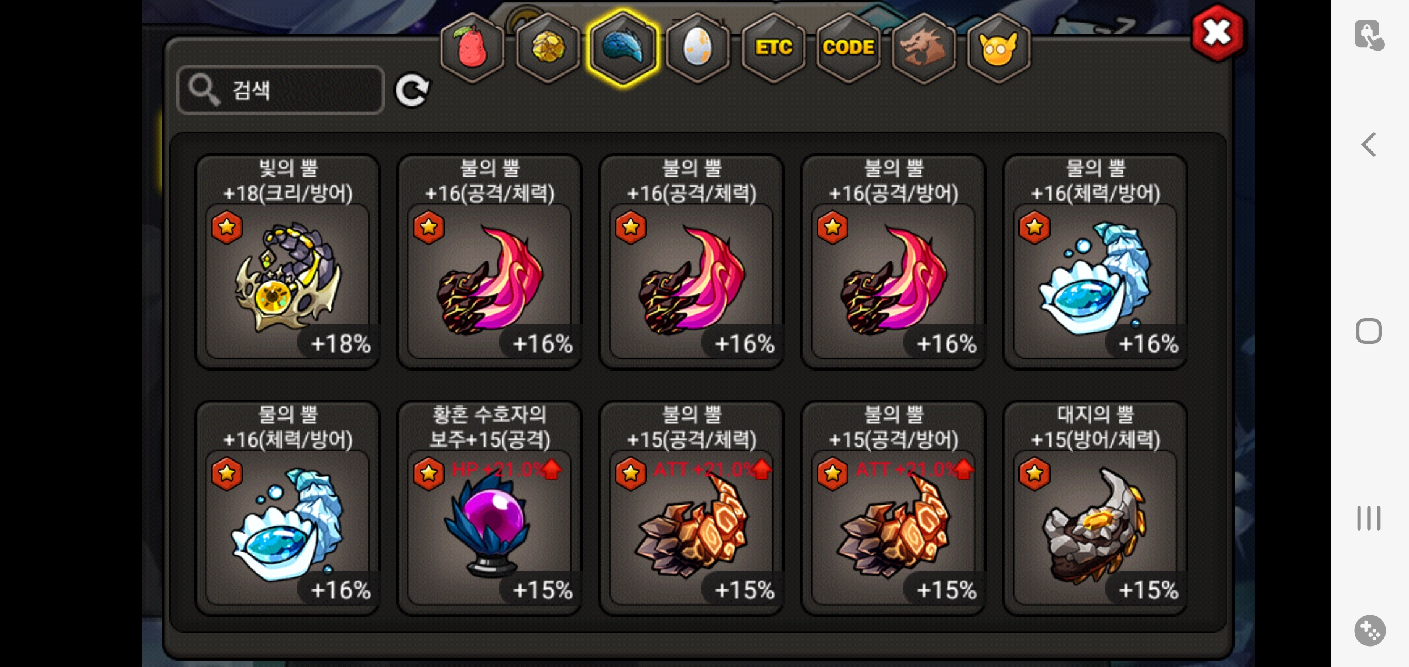The image size is (1409, 667).
Task: Switch to the ETC tab
Action: tap(774, 48)
